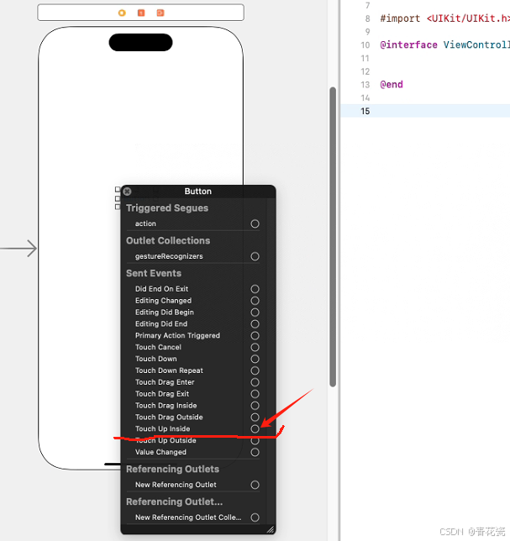Screen dimensions: 510x541
Task: Click the 'Sent Events' section header
Action: pyautogui.click(x=154, y=273)
